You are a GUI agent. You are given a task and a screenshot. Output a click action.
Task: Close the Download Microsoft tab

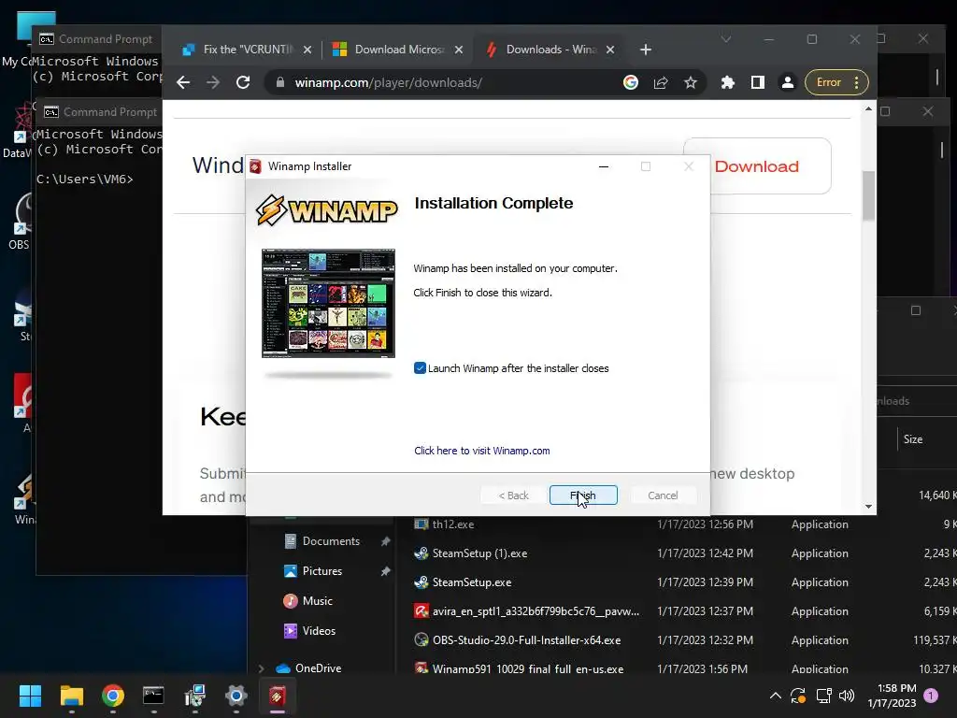[x=459, y=50]
